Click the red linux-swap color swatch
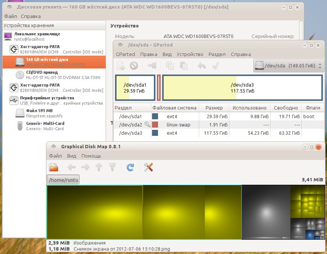 click(x=155, y=125)
